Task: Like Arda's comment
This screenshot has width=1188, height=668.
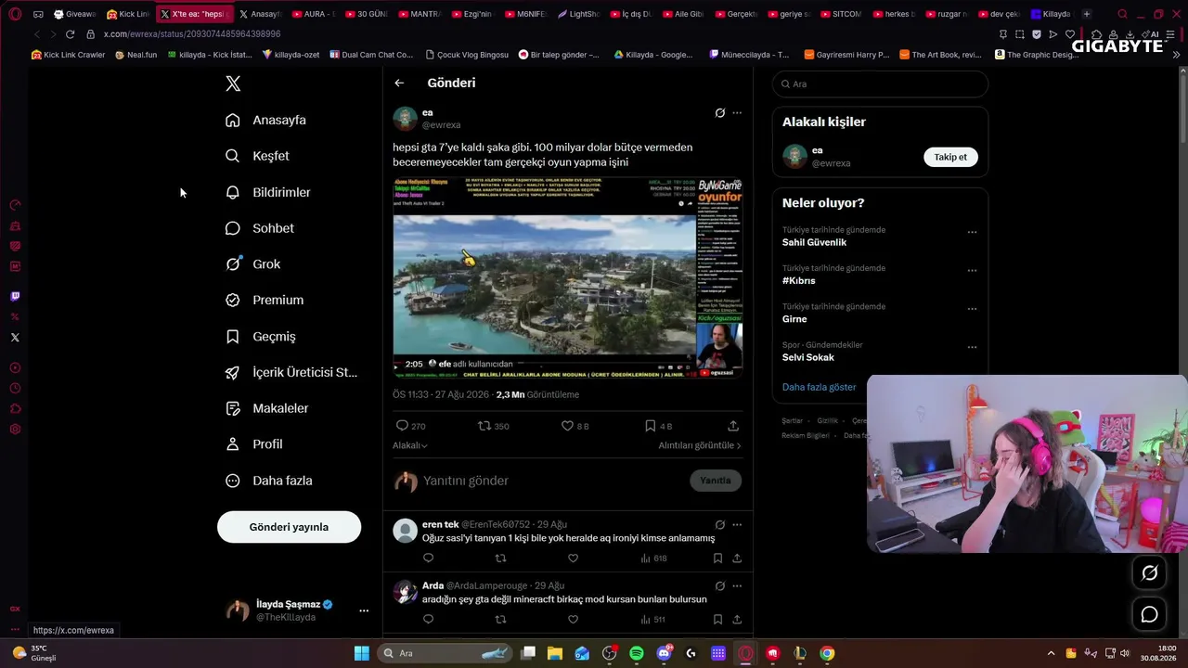Action: coord(573,620)
